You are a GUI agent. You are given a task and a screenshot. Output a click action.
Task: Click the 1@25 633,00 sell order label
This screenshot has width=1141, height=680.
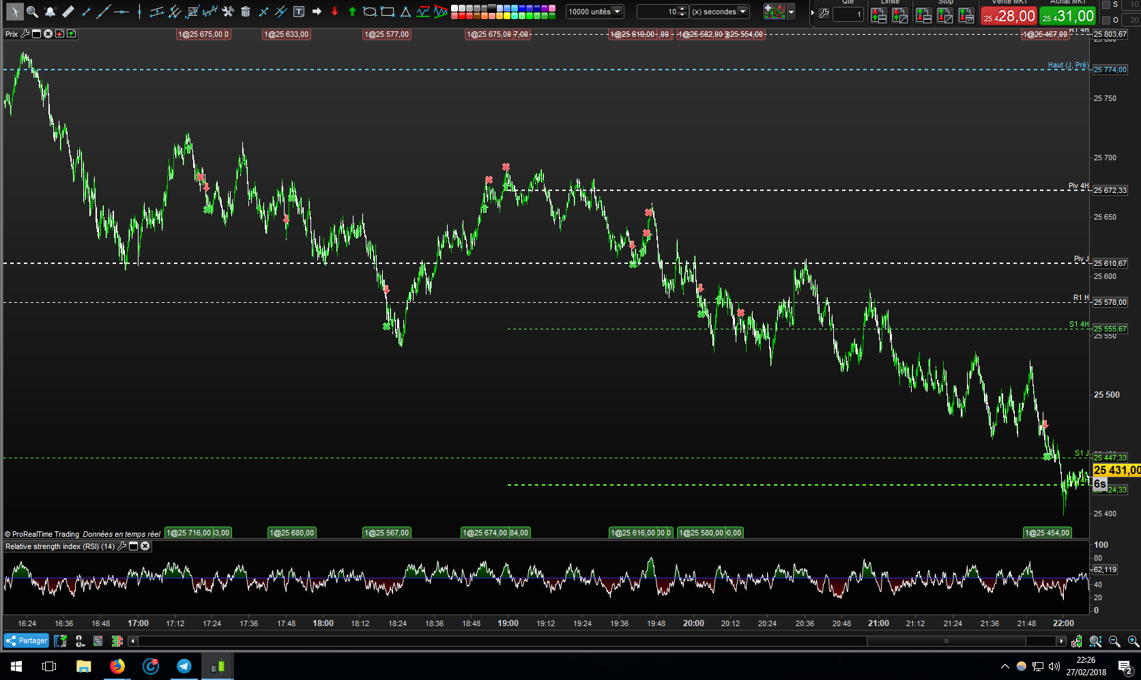click(287, 34)
